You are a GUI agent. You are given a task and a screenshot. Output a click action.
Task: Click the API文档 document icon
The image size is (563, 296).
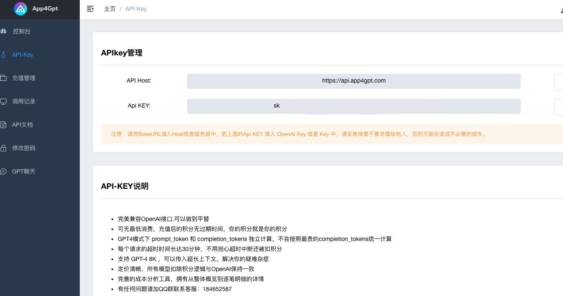coord(4,125)
